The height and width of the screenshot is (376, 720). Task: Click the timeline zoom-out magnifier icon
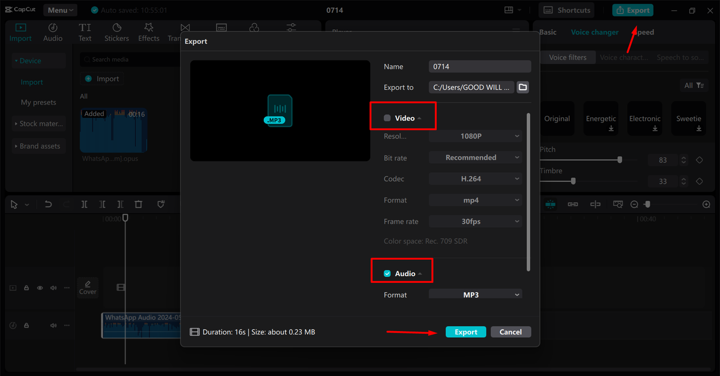pos(634,204)
